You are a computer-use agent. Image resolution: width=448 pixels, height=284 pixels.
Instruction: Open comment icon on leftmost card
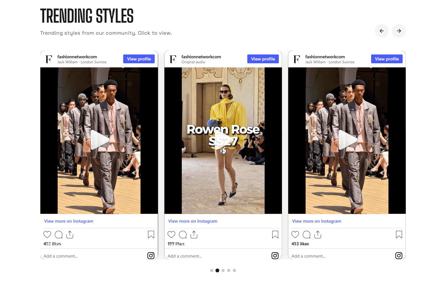pyautogui.click(x=59, y=235)
